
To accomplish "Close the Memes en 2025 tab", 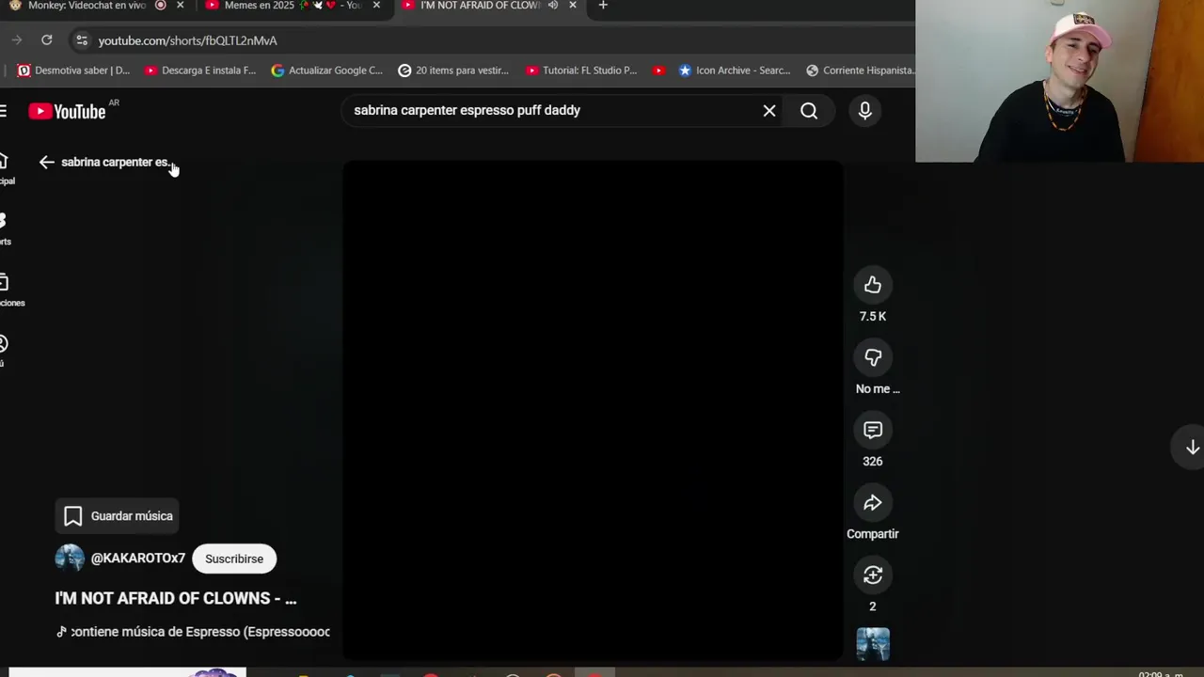I will (x=376, y=6).
